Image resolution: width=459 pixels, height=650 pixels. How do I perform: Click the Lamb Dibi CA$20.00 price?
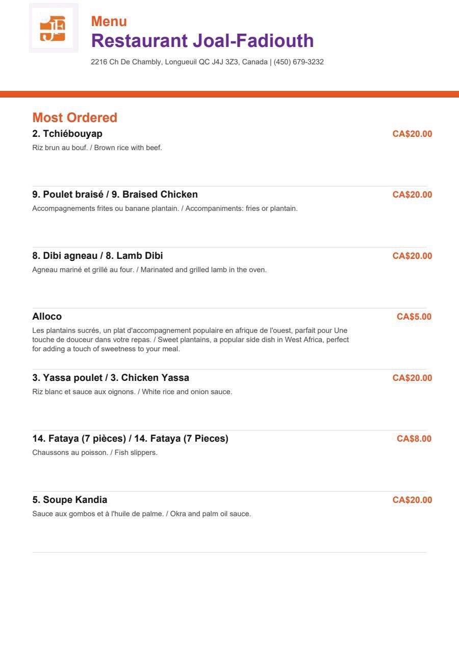point(412,256)
